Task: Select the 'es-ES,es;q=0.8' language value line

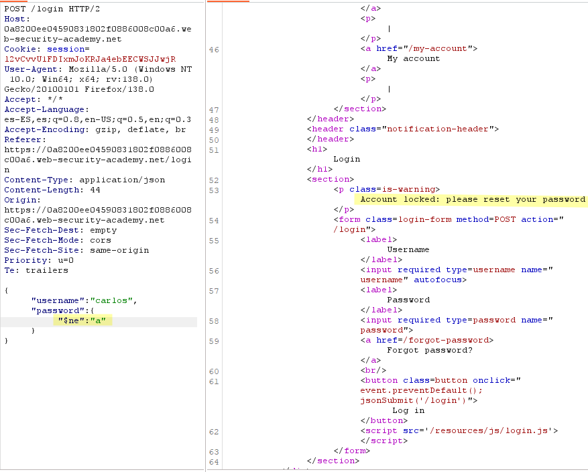Action: [97, 119]
